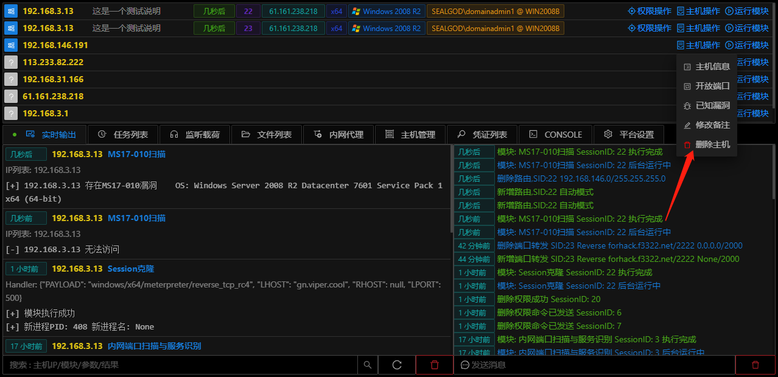Click SEALGOD\domainadmin1 tag on session 23 row
This screenshot has height=377, width=778.
[496, 28]
